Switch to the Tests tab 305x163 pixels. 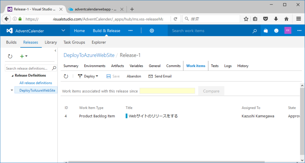[x=215, y=66]
